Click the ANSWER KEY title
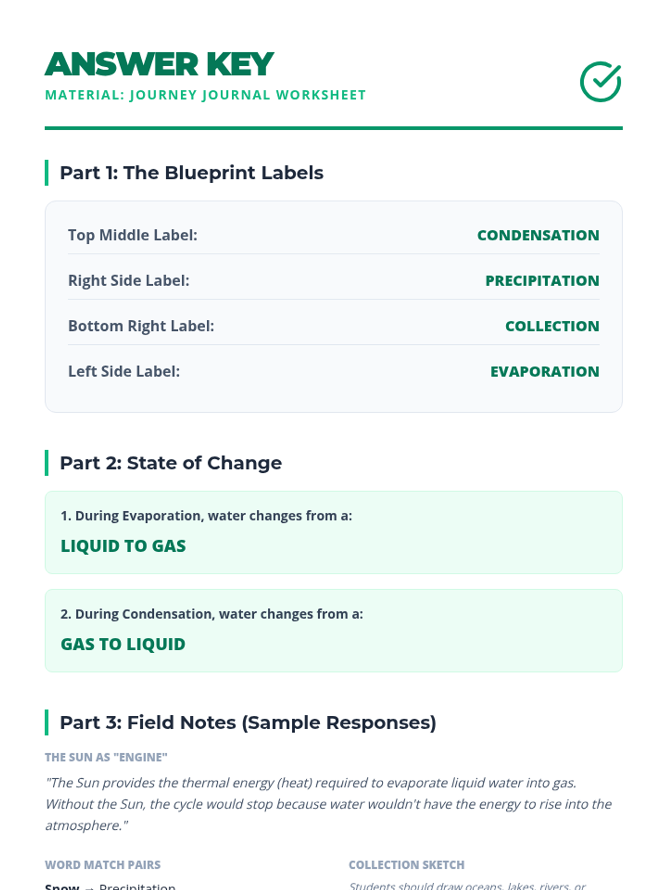Screen dimensions: 667x890 (x=160, y=64)
